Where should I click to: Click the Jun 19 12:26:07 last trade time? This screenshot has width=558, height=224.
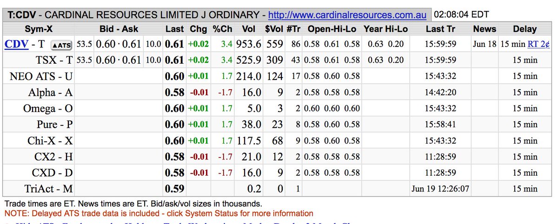tap(440, 189)
